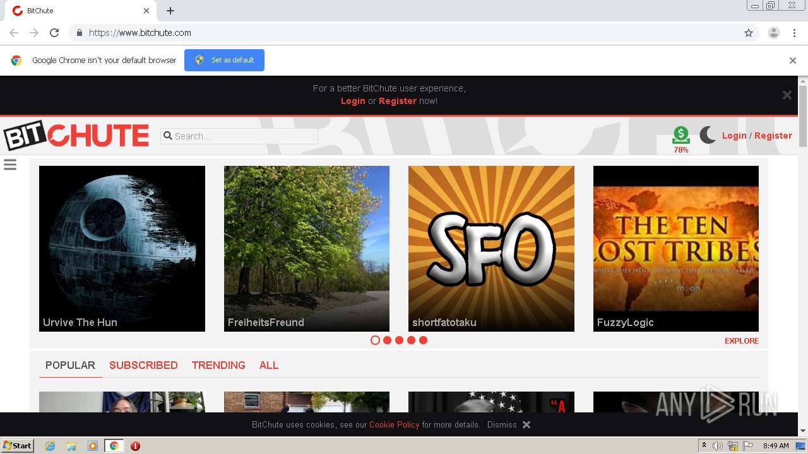Open the system tray volume icon
Viewport: 808px width, 454px height.
718,446
